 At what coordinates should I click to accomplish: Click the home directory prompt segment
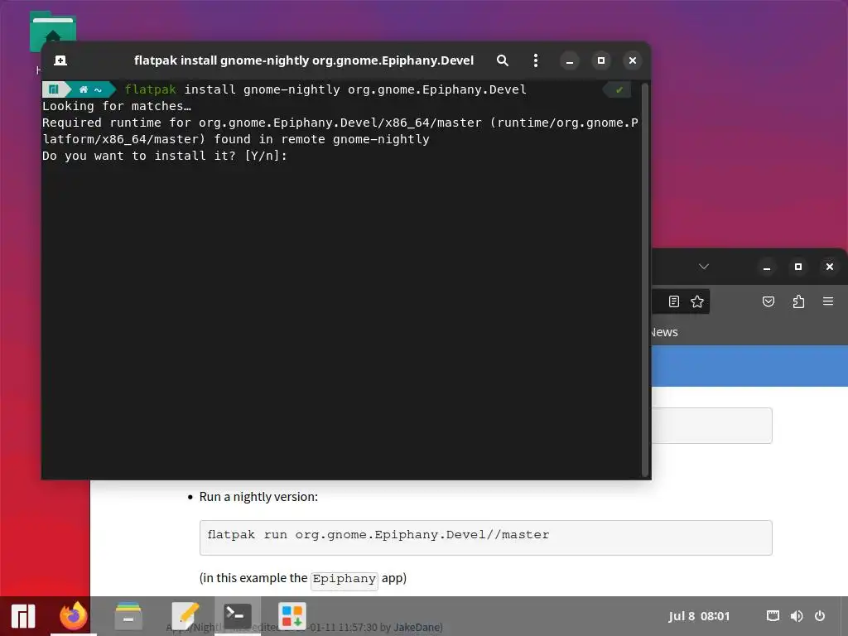click(x=90, y=89)
